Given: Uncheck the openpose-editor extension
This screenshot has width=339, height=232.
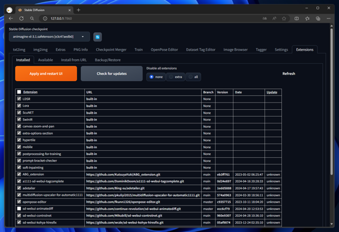Looking at the screenshot, I should point(19,202).
